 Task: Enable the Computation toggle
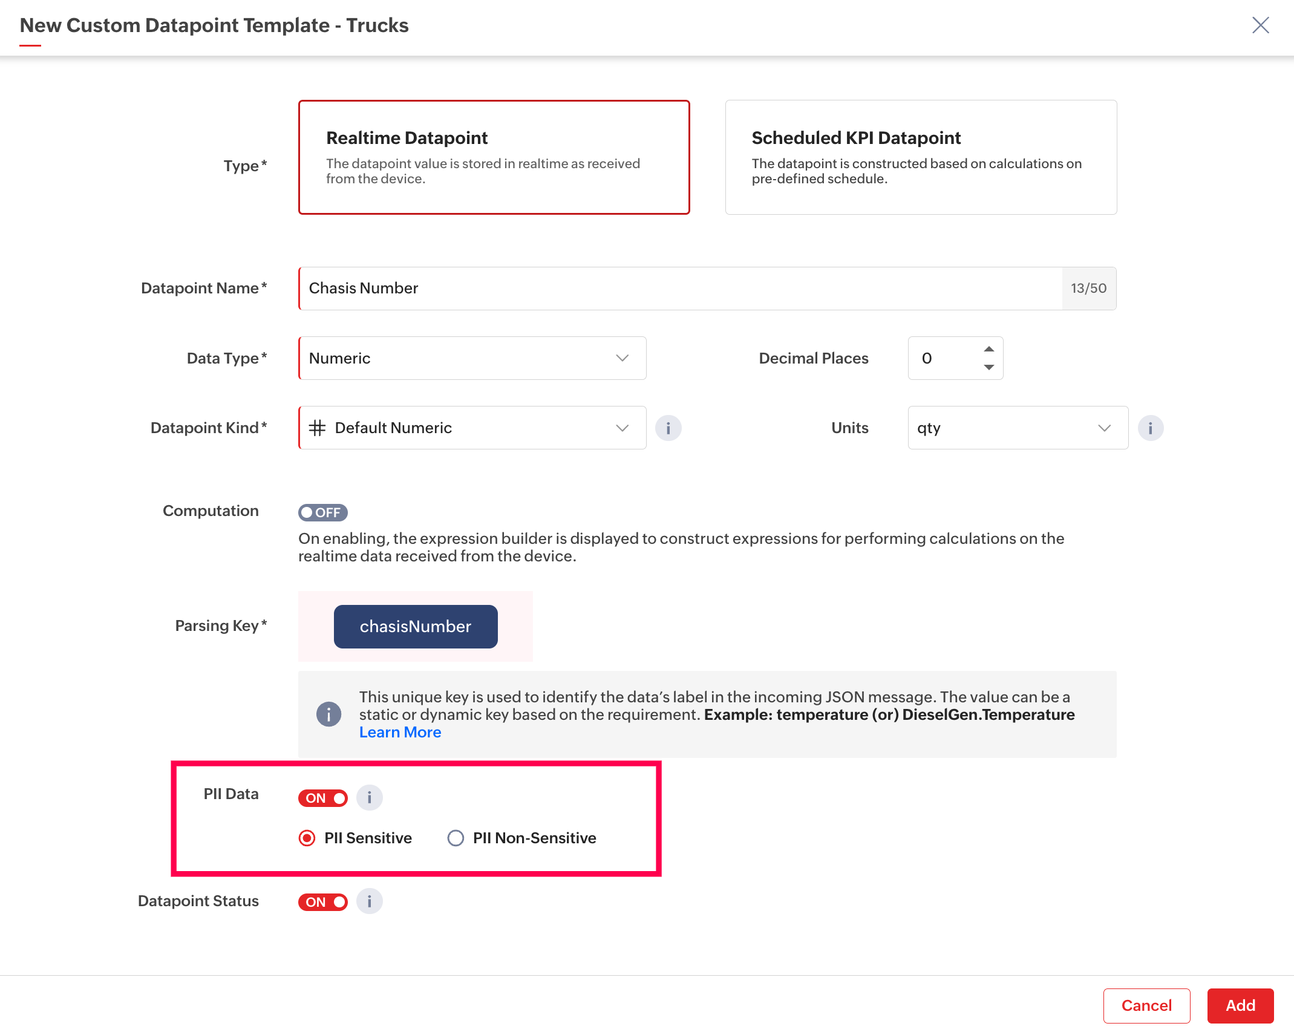point(322,512)
